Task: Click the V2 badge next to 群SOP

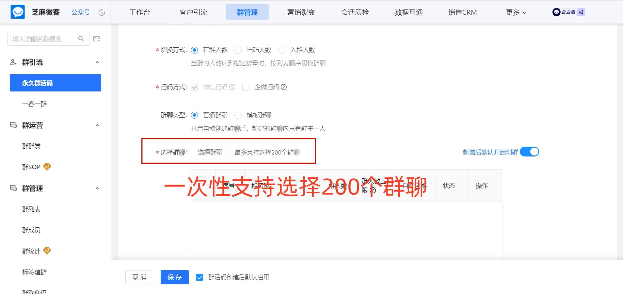Action: tap(47, 167)
